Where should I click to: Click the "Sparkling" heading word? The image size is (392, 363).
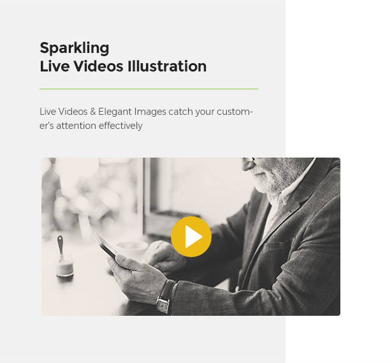[75, 48]
